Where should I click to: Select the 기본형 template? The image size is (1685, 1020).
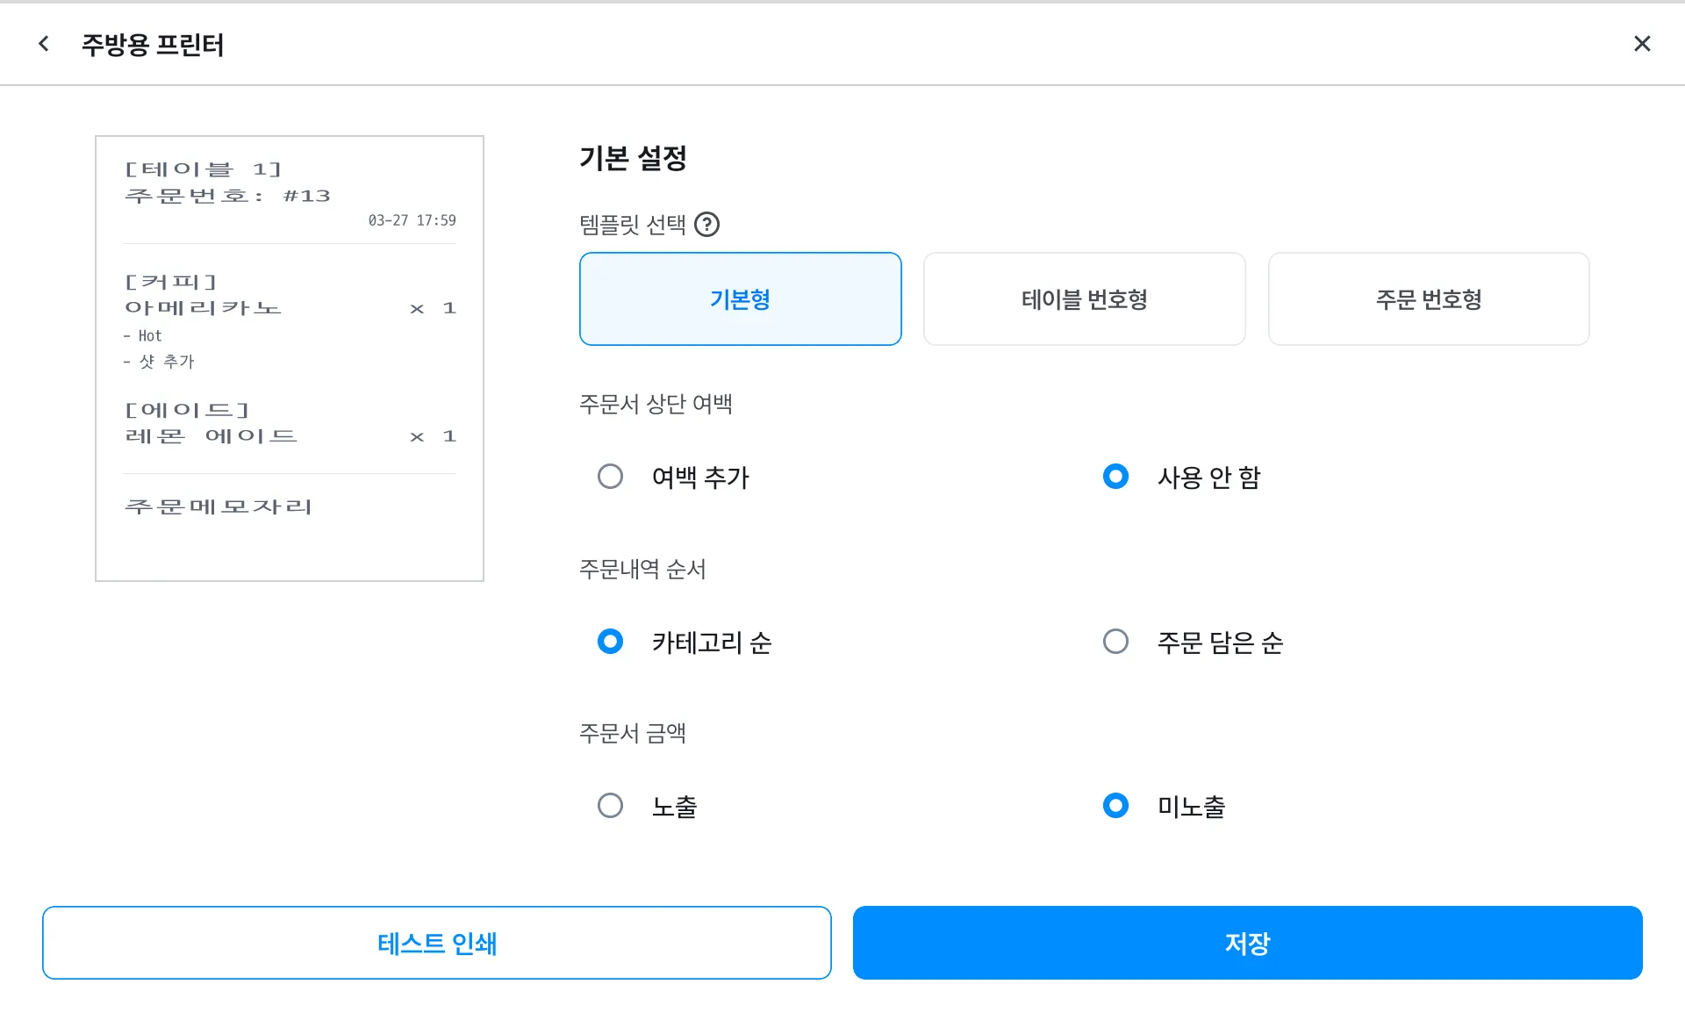[x=740, y=299]
